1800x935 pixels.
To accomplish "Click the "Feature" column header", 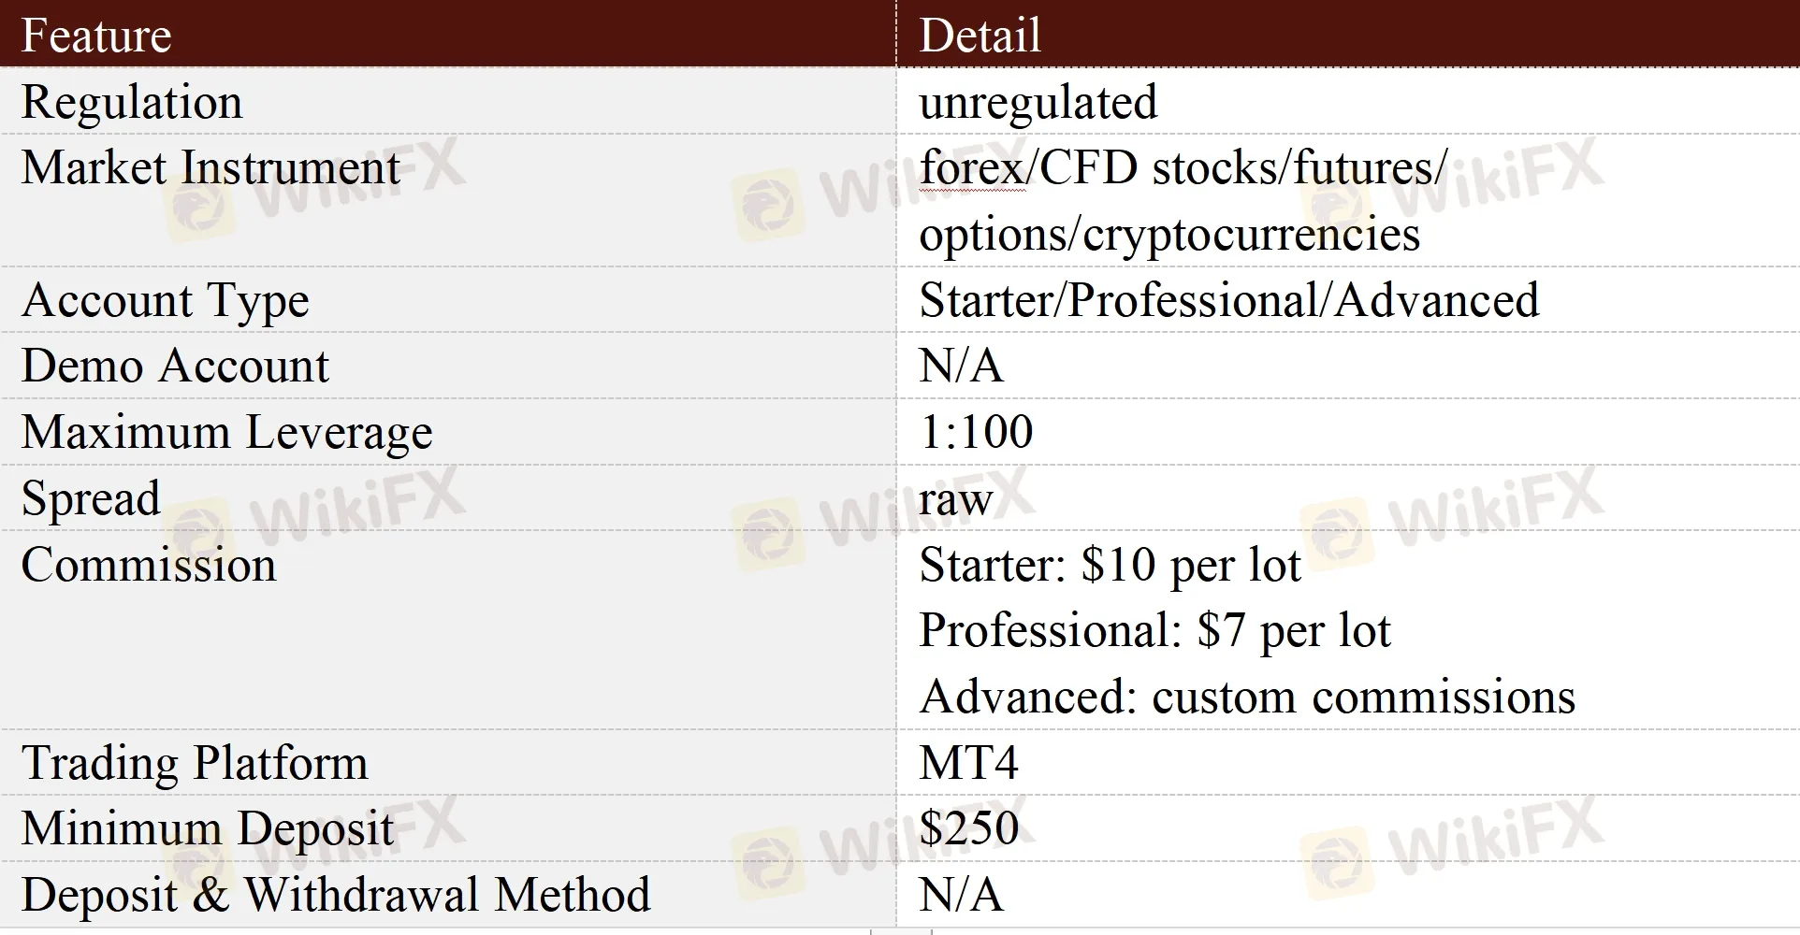I will tap(96, 36).
